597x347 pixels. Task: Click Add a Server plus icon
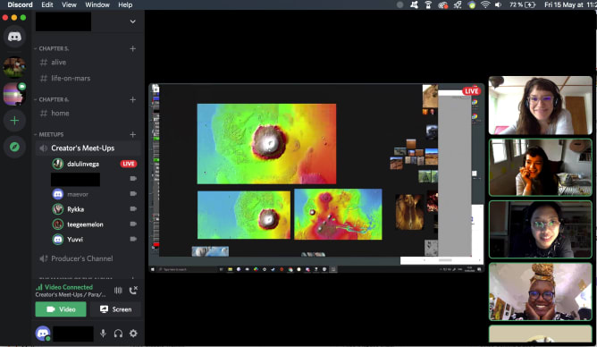tap(14, 121)
